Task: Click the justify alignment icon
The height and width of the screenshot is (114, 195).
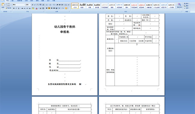Action: coord(54,8)
